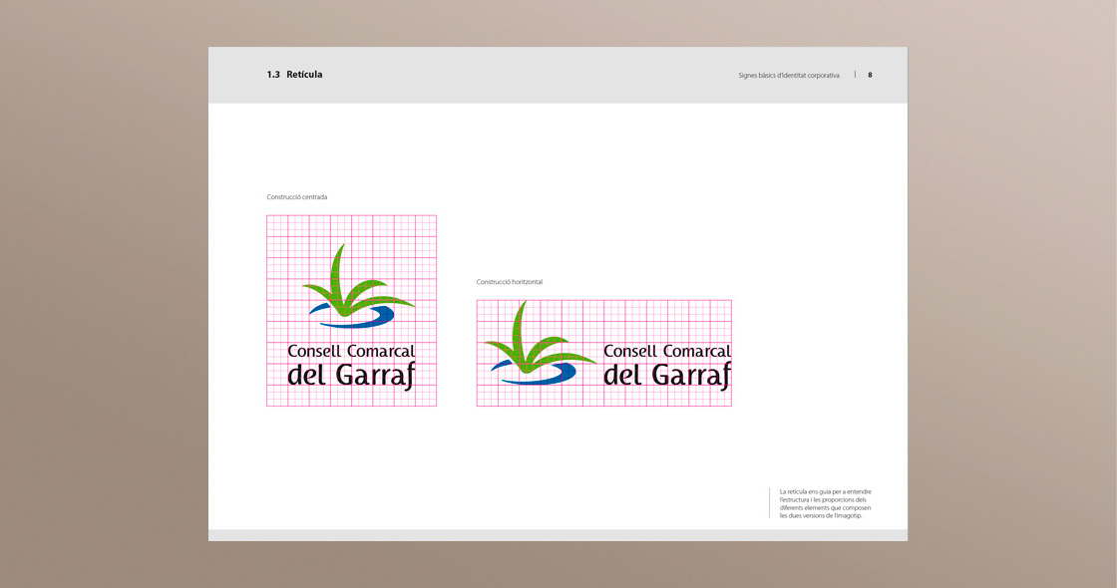This screenshot has height=588, width=1117.
Task: Click 'Consell Comarcal' text in horizontal logo
Action: [667, 351]
